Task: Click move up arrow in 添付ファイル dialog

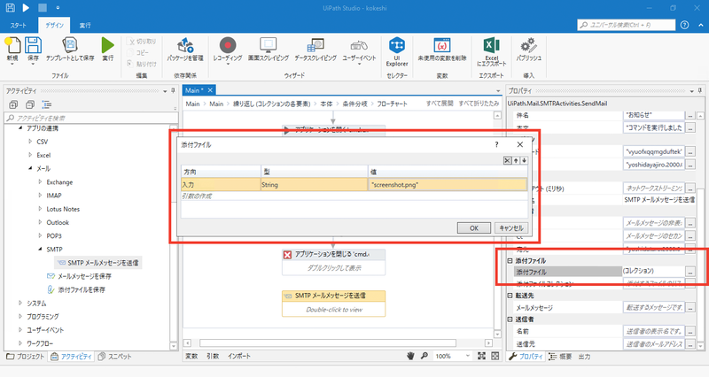Action: pos(516,160)
